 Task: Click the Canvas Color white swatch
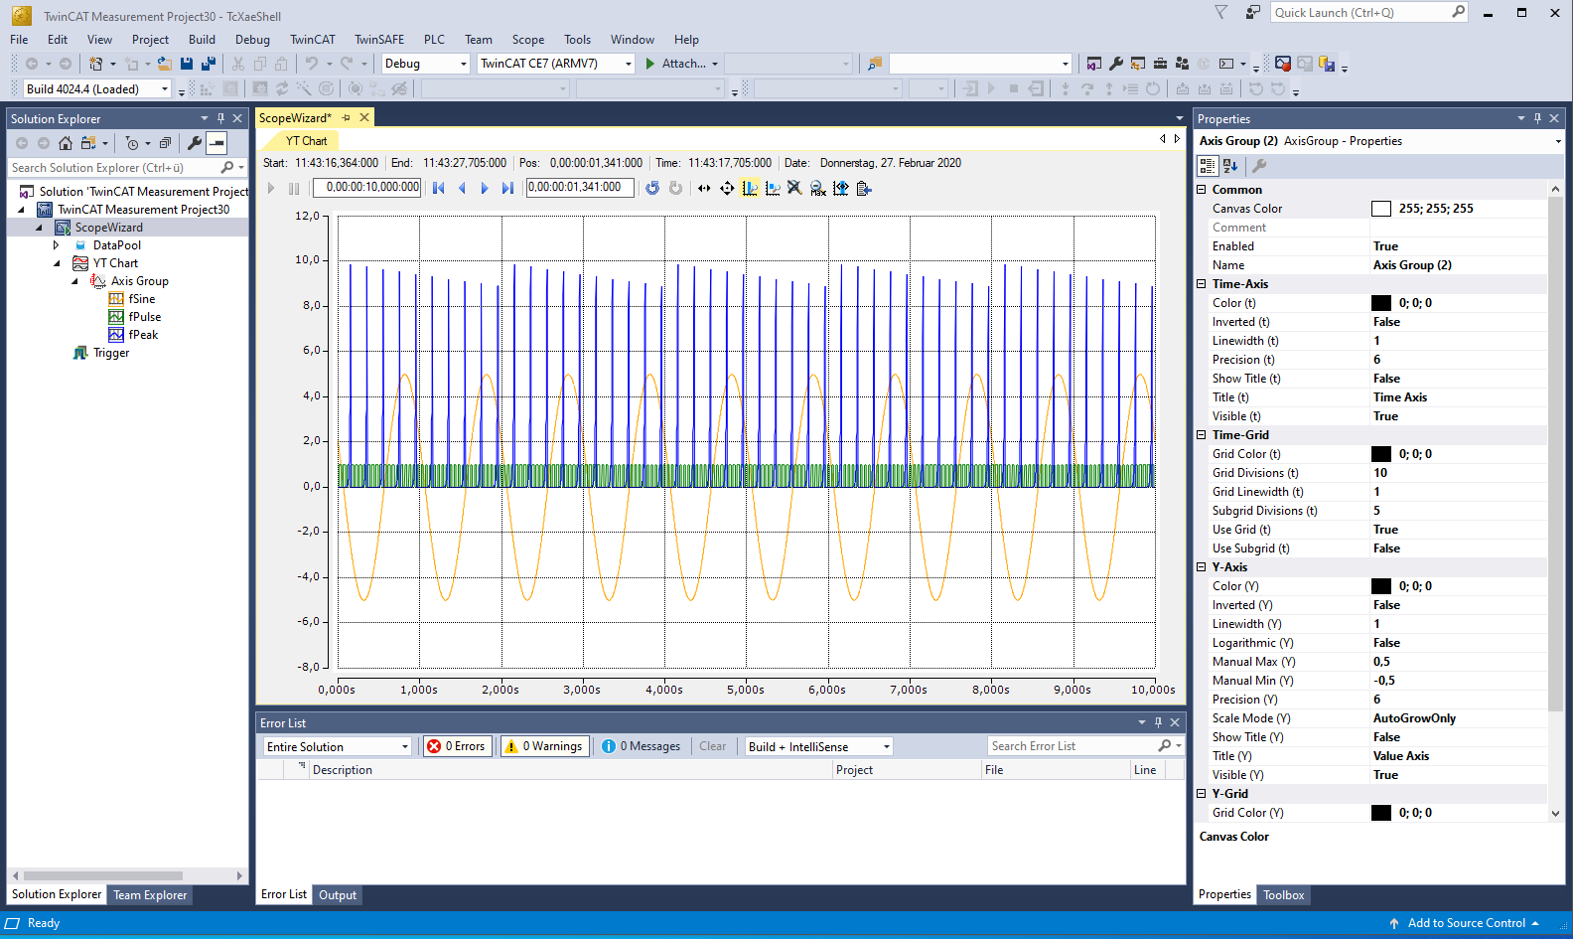click(x=1381, y=209)
